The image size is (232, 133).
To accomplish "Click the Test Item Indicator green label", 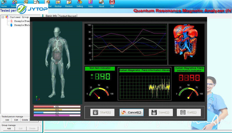I will [x=100, y=68].
